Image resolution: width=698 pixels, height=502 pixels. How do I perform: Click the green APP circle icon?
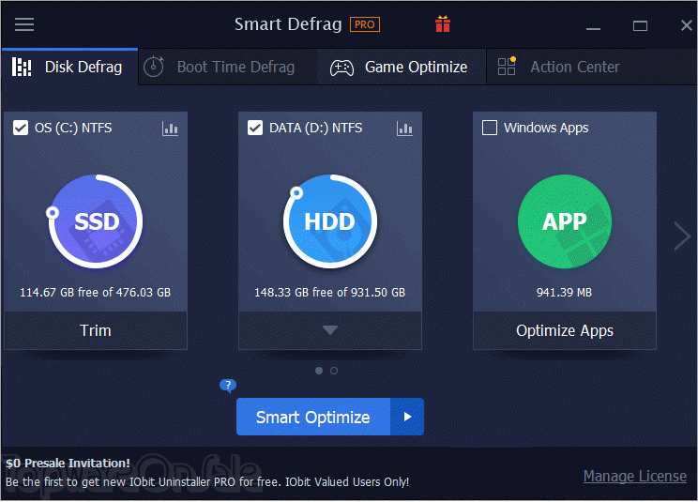[x=565, y=221]
